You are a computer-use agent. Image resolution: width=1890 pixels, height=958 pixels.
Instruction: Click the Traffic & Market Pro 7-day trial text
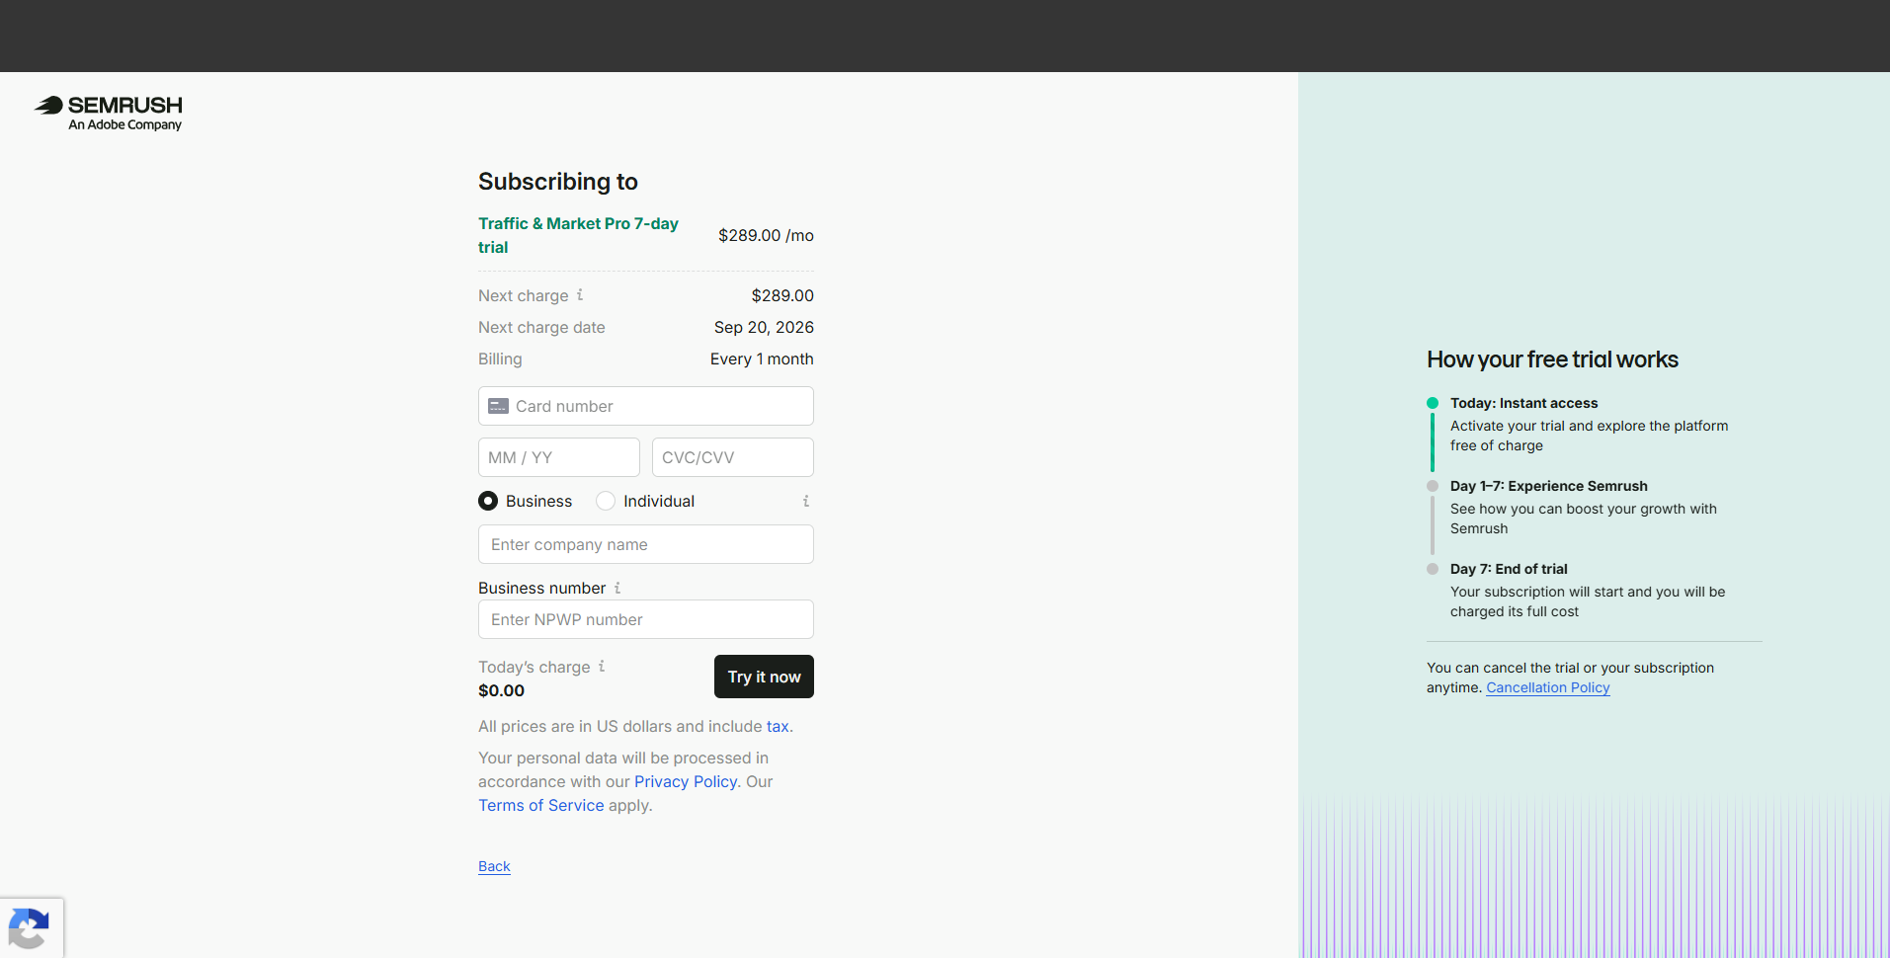point(578,235)
